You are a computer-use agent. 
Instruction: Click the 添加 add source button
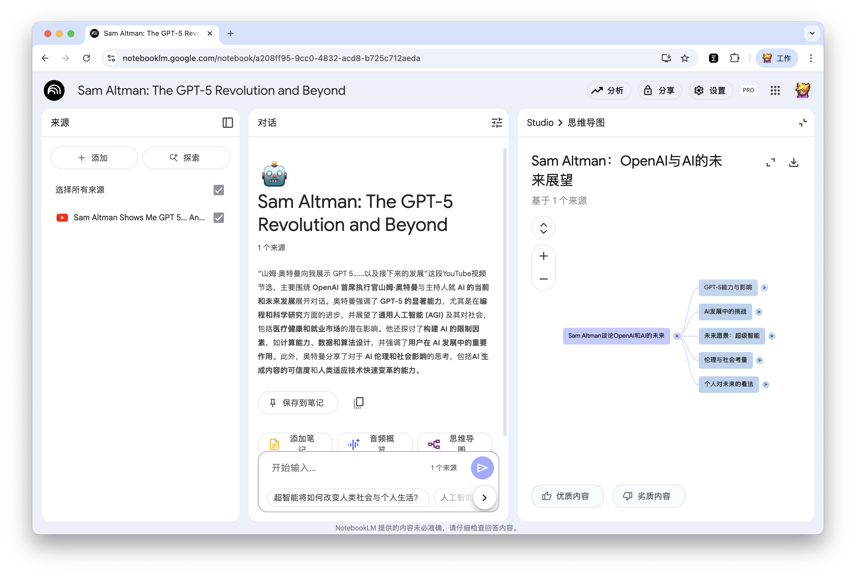[x=94, y=158]
